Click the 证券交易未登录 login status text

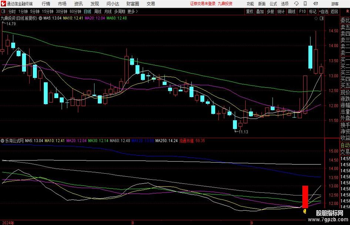point(203,4)
